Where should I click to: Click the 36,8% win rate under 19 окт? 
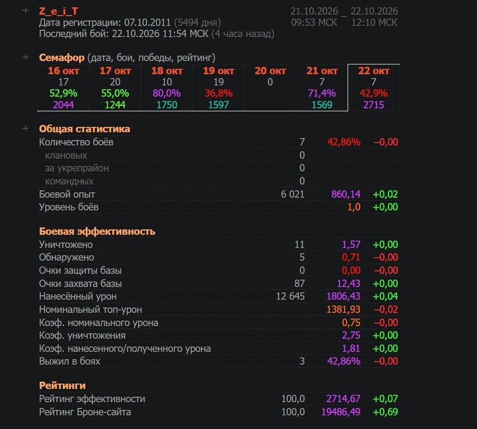coord(218,93)
